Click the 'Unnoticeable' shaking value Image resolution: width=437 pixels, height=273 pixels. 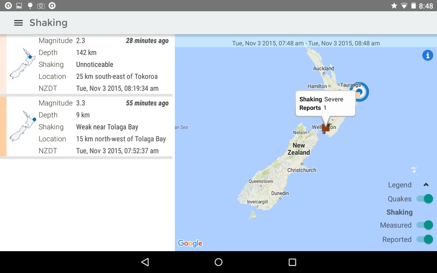(x=95, y=64)
